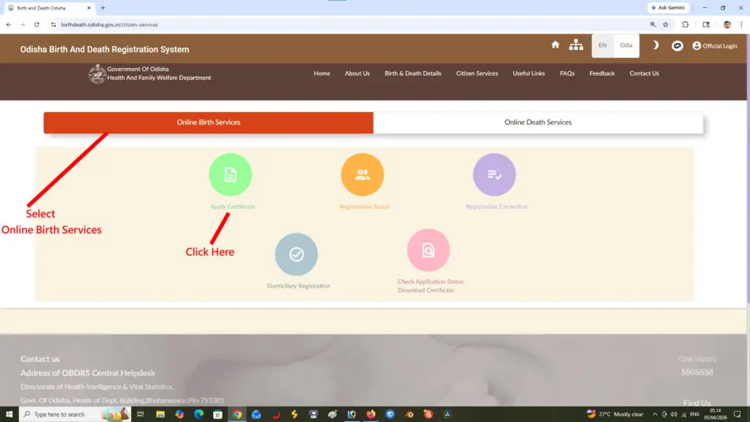The width and height of the screenshot is (750, 422).
Task: Switch language to Odia
Action: point(626,45)
